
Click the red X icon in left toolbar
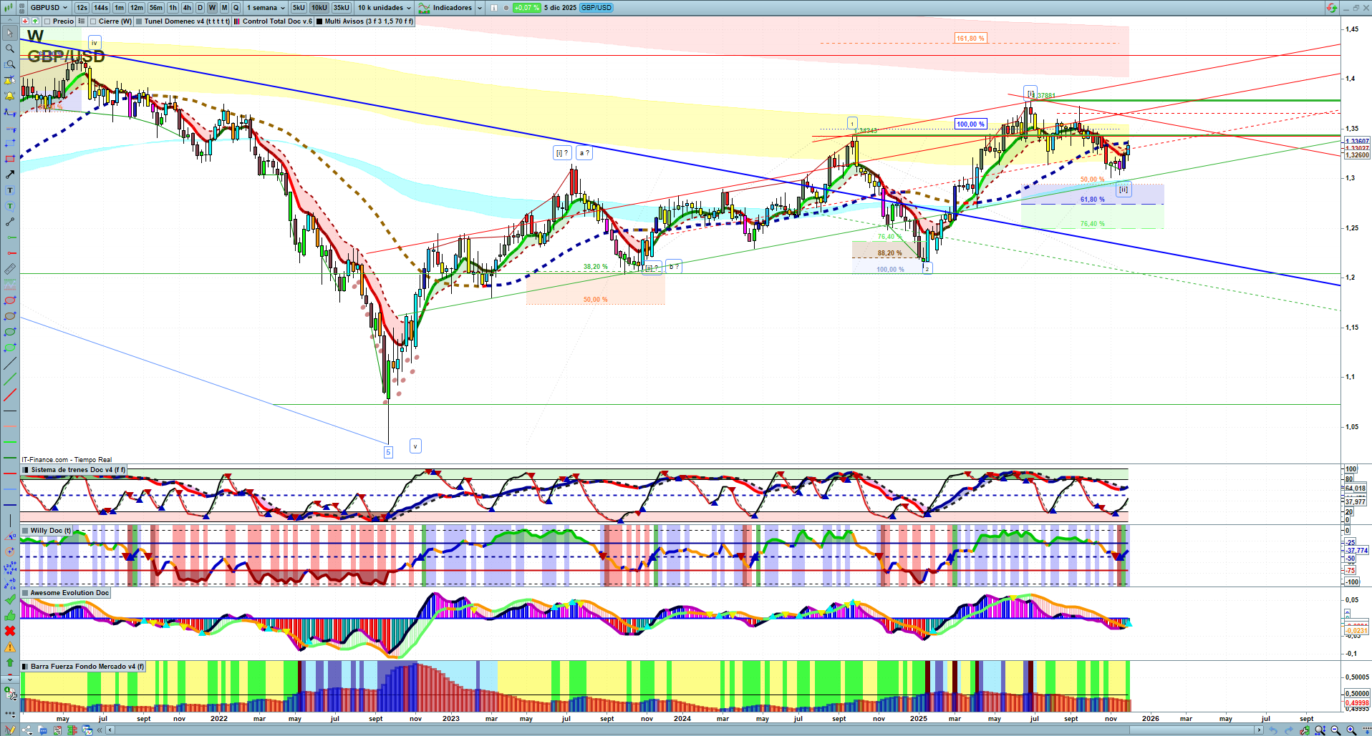[10, 631]
